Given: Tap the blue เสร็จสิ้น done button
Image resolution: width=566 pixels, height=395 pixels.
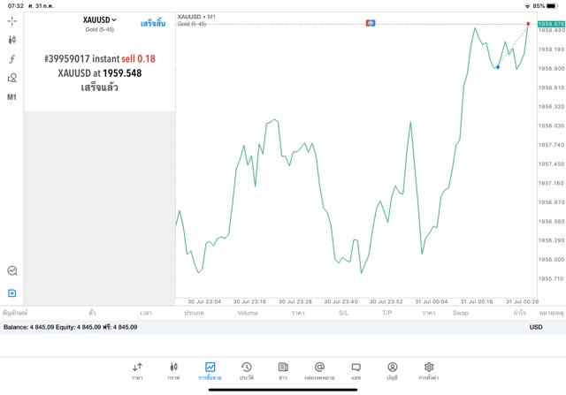Looking at the screenshot, I should coord(153,22).
